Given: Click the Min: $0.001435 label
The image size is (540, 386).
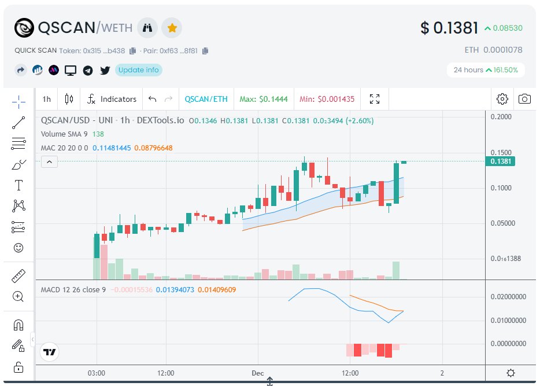Looking at the screenshot, I should coord(327,100).
